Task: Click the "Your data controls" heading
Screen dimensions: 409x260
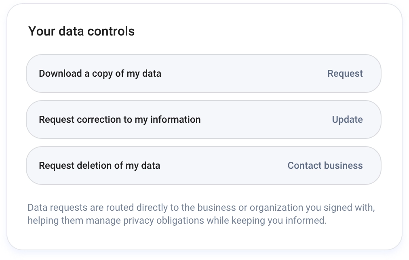Action: coord(81,31)
